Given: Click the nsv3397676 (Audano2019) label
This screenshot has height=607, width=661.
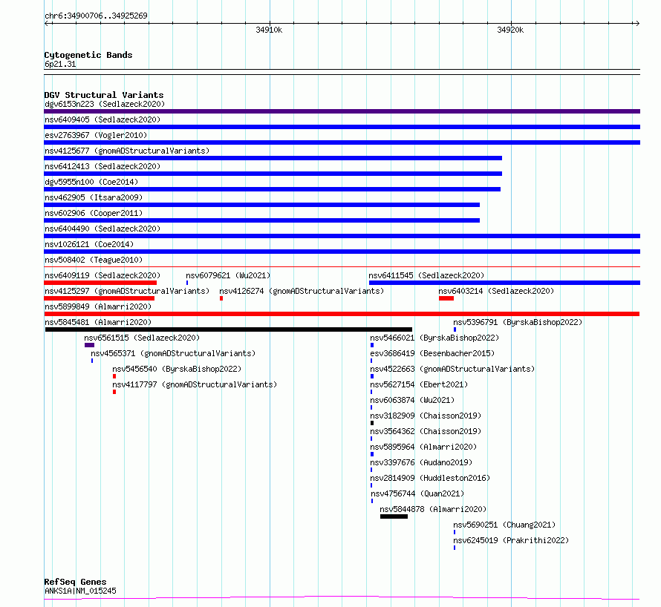Looking at the screenshot, I should click(421, 462).
